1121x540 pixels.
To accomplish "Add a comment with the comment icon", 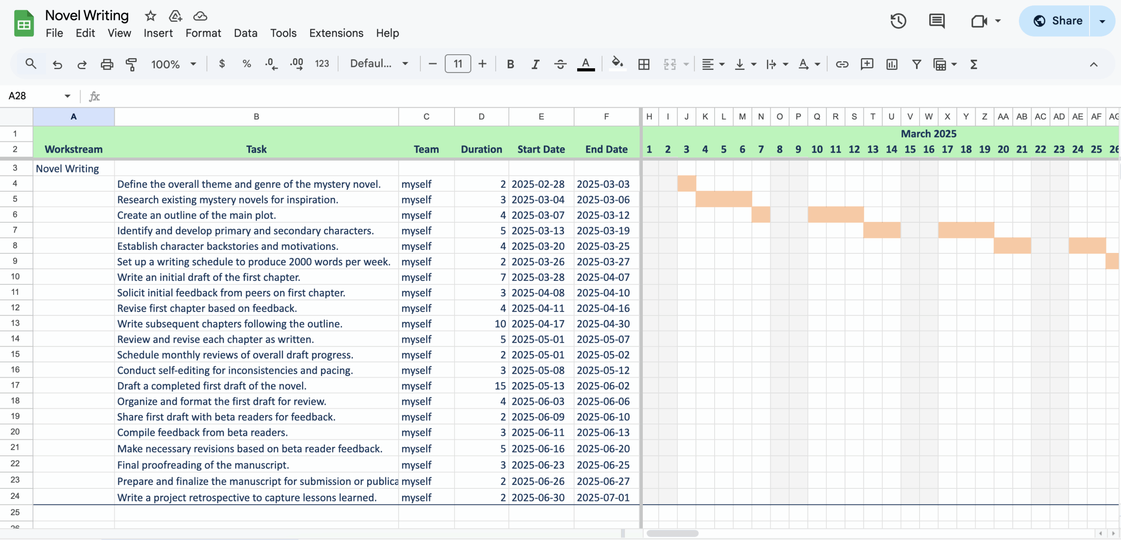I will point(867,64).
